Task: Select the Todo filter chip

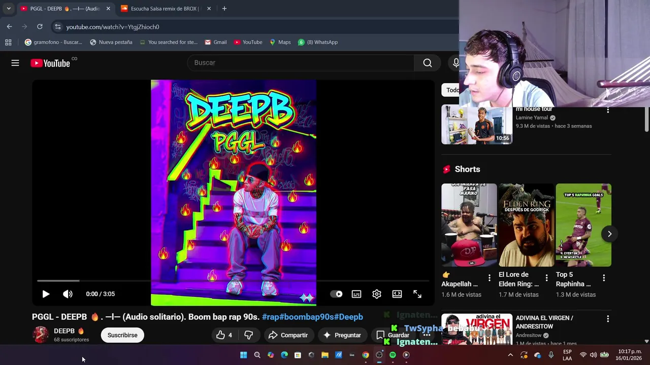Action: pyautogui.click(x=450, y=90)
